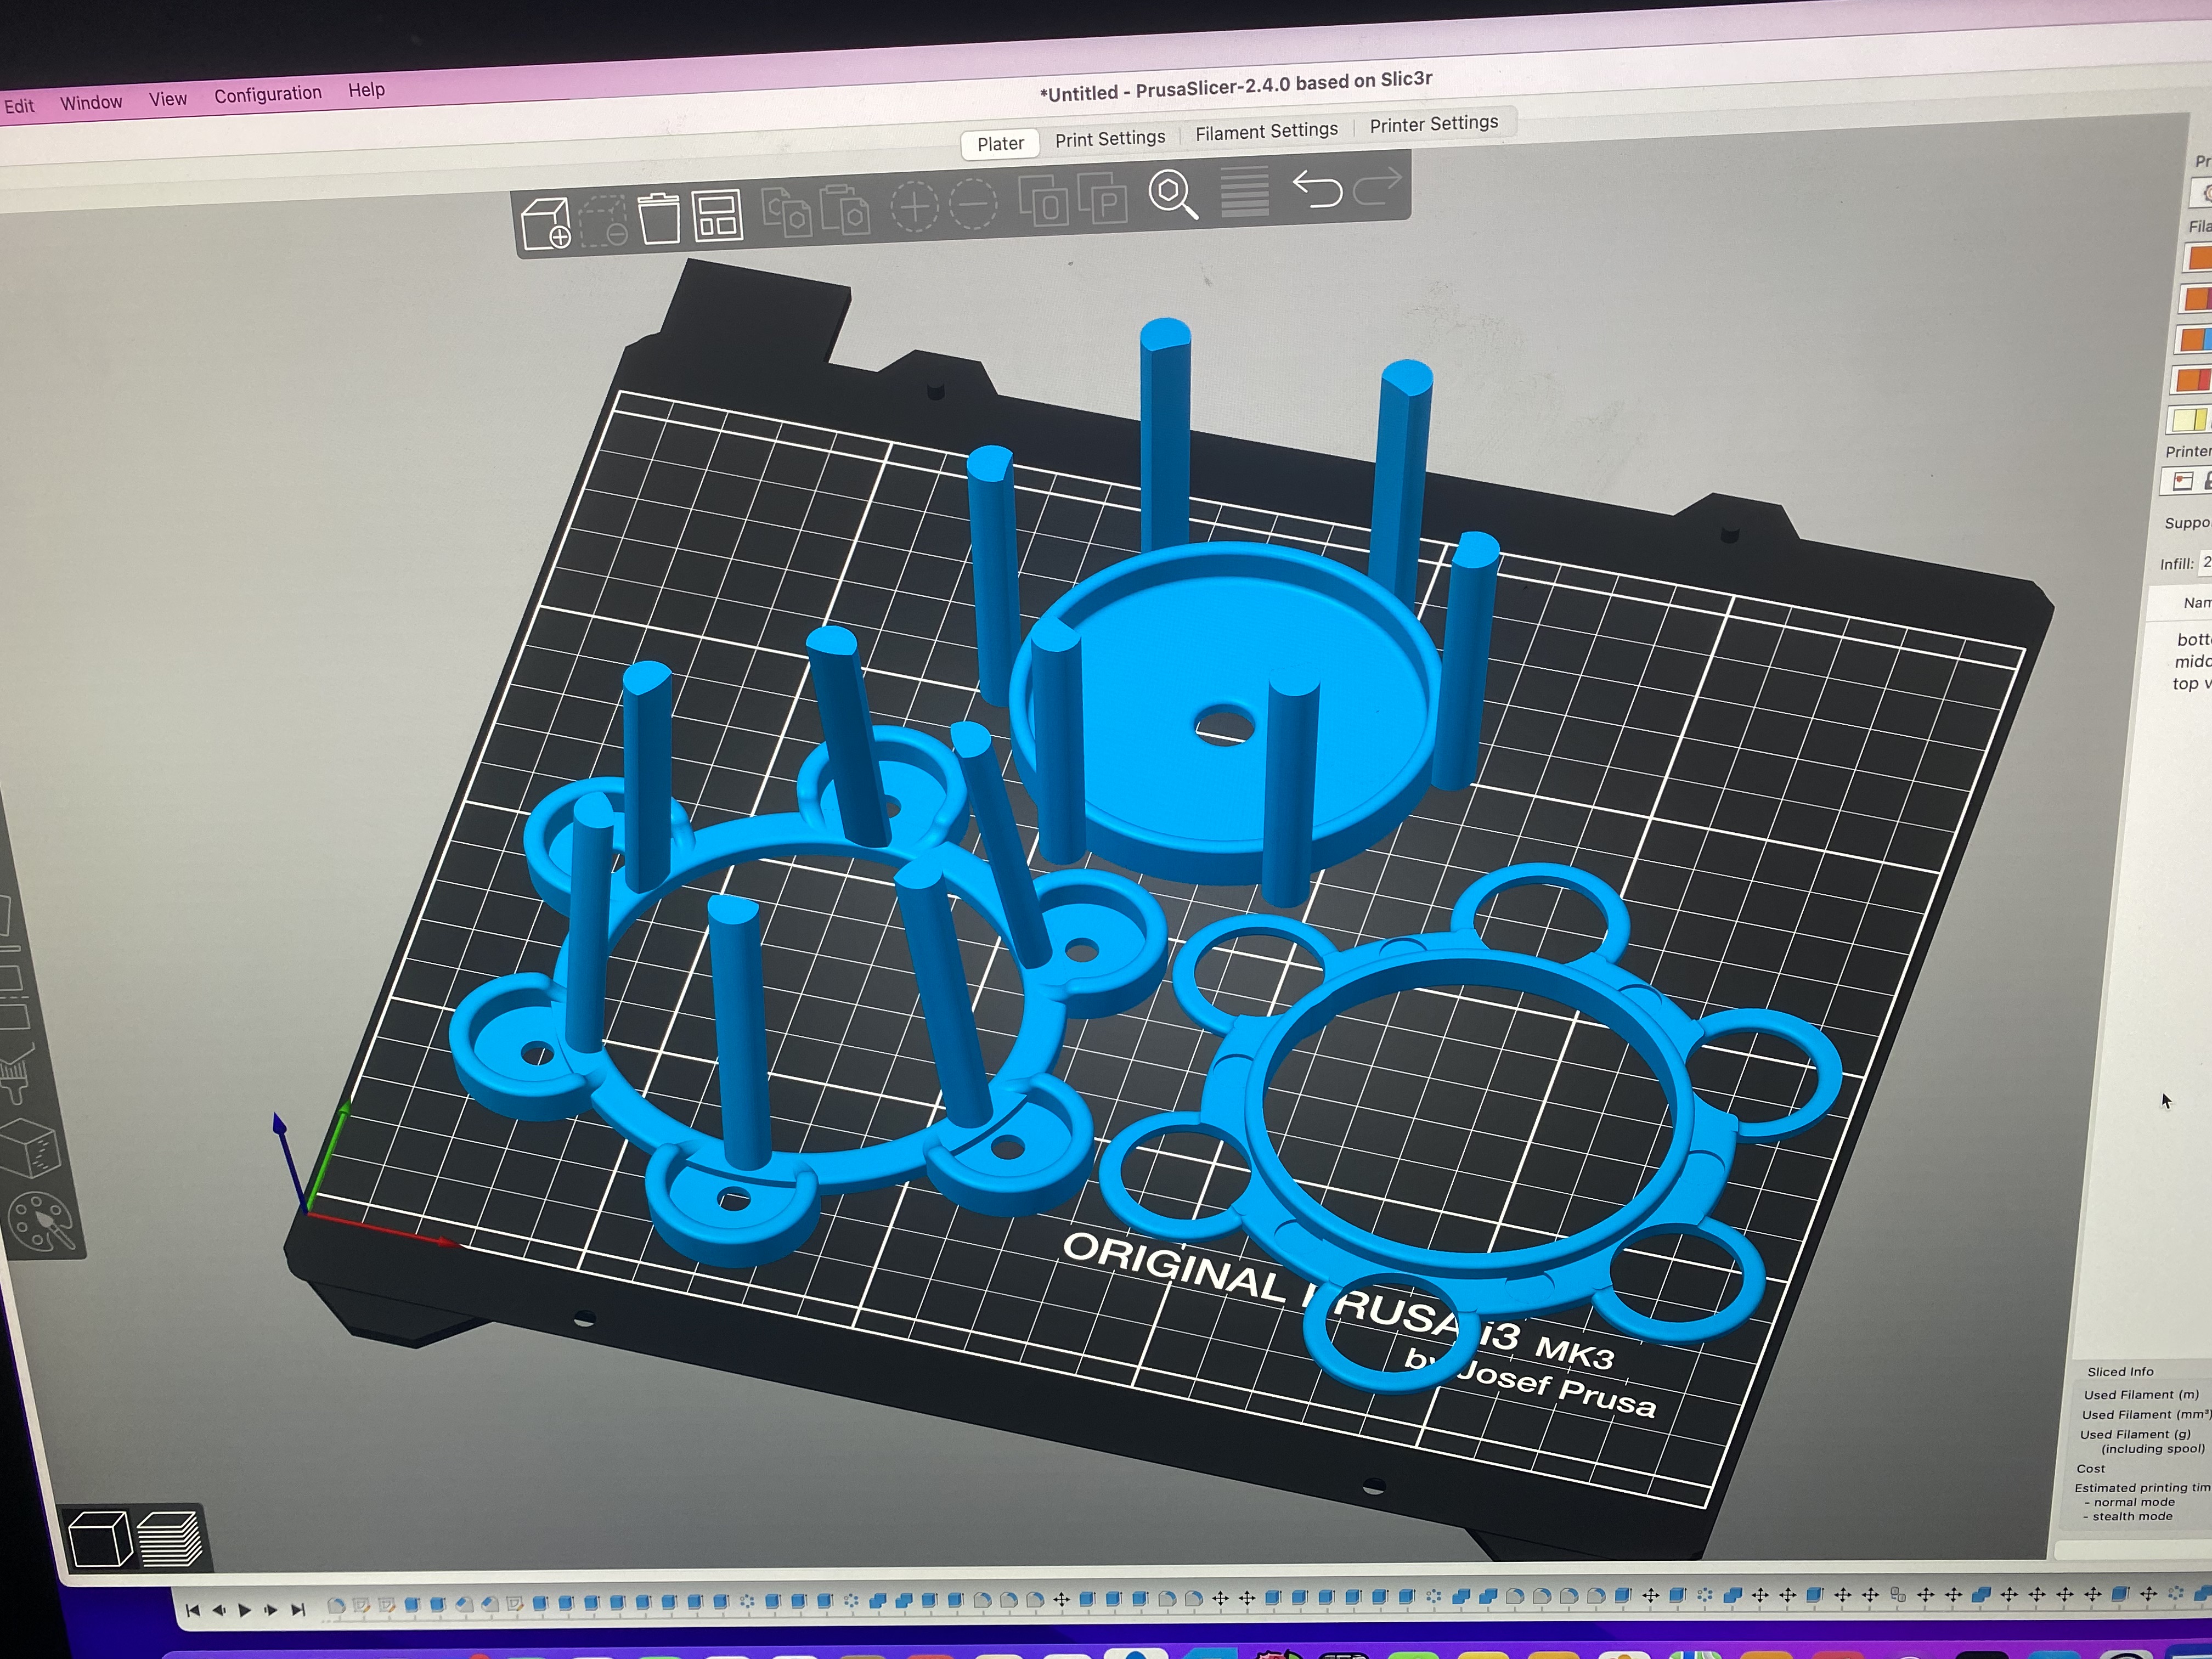Click the Split to parts icon

coord(1102,197)
